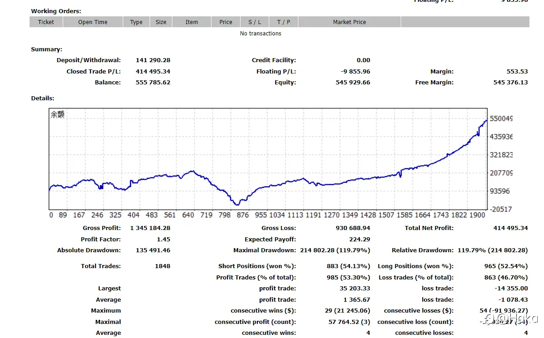The height and width of the screenshot is (338, 544).
Task: Select Floating P/L value -9 855.96
Action: click(355, 72)
